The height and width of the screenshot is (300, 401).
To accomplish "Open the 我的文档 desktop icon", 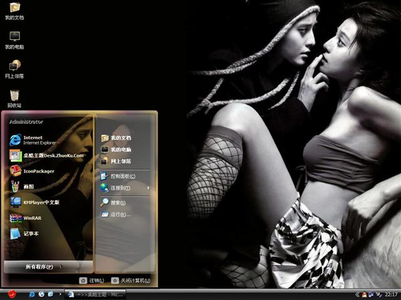I will point(14,11).
